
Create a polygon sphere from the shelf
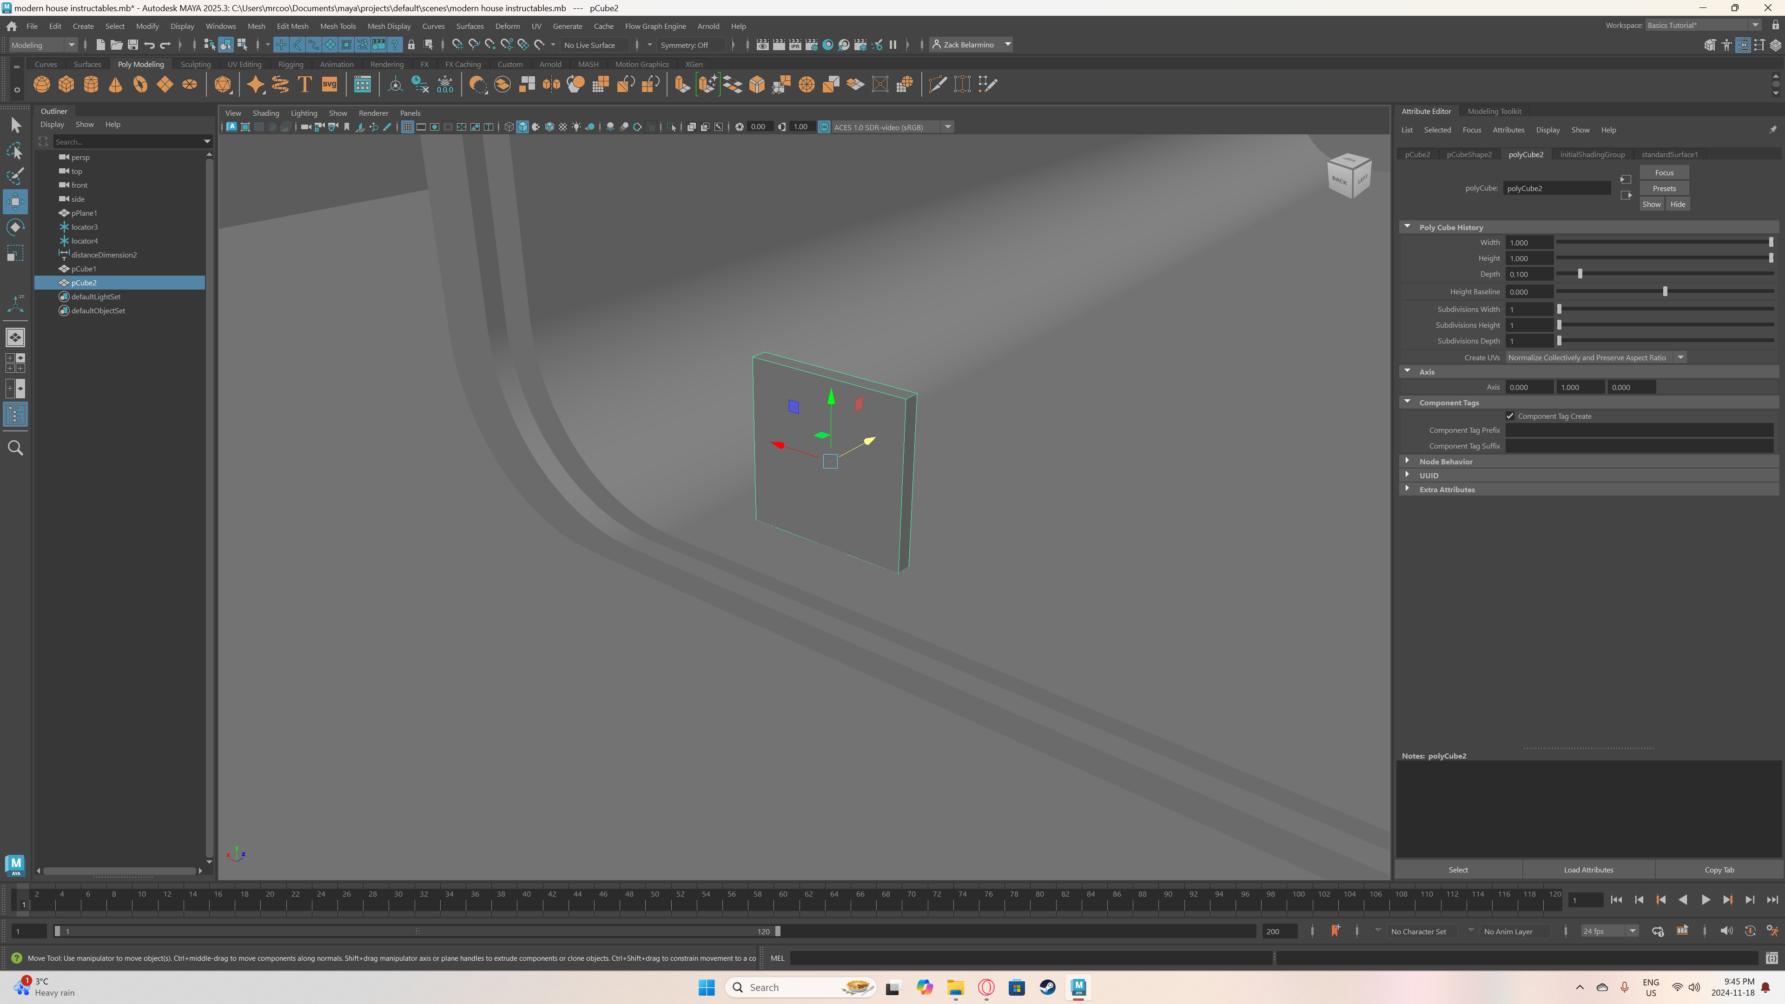pyautogui.click(x=41, y=85)
